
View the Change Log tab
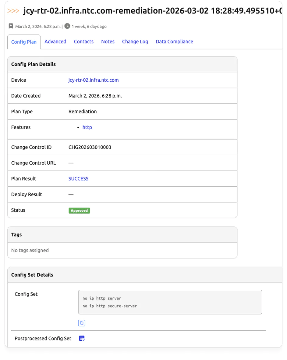[x=135, y=42]
